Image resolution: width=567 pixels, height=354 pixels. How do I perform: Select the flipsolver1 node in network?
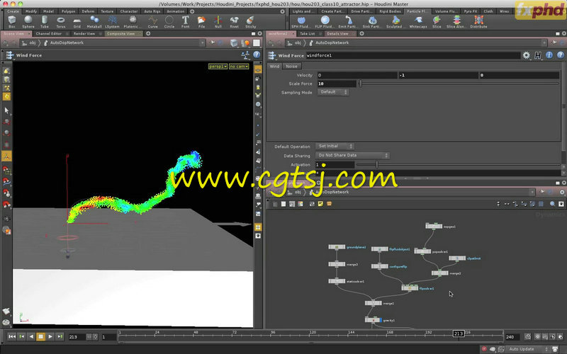click(x=410, y=288)
